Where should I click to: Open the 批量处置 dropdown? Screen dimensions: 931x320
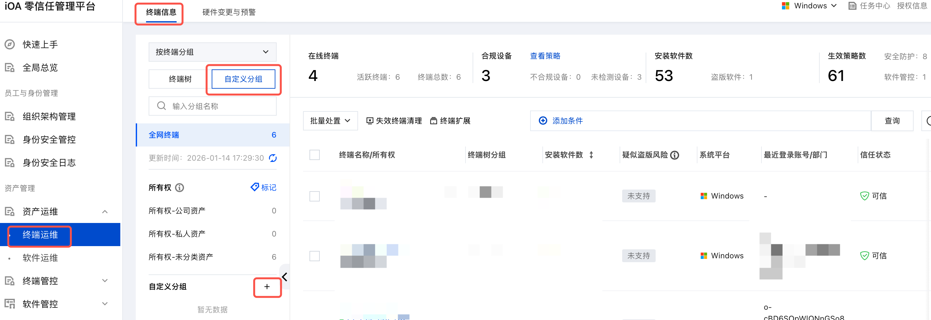[x=330, y=121]
